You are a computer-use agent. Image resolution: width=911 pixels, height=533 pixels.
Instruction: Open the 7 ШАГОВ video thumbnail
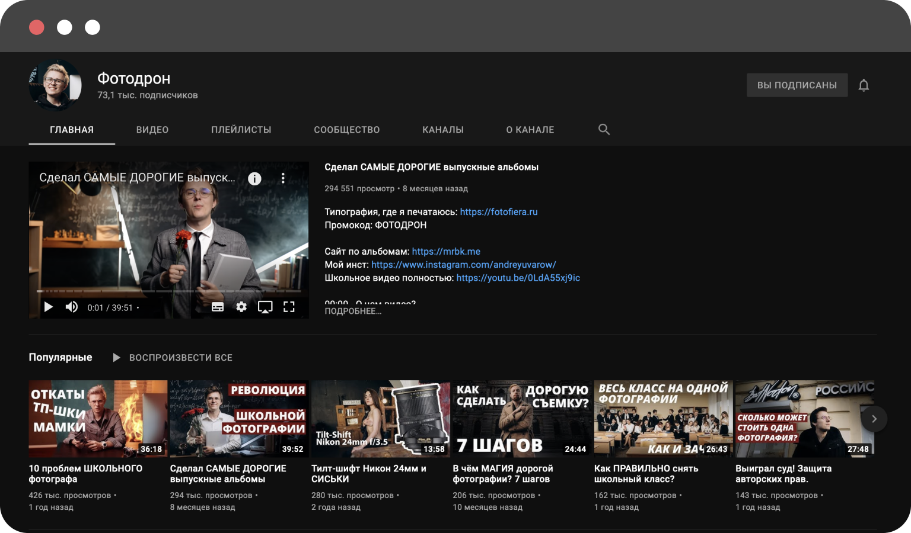(522, 419)
